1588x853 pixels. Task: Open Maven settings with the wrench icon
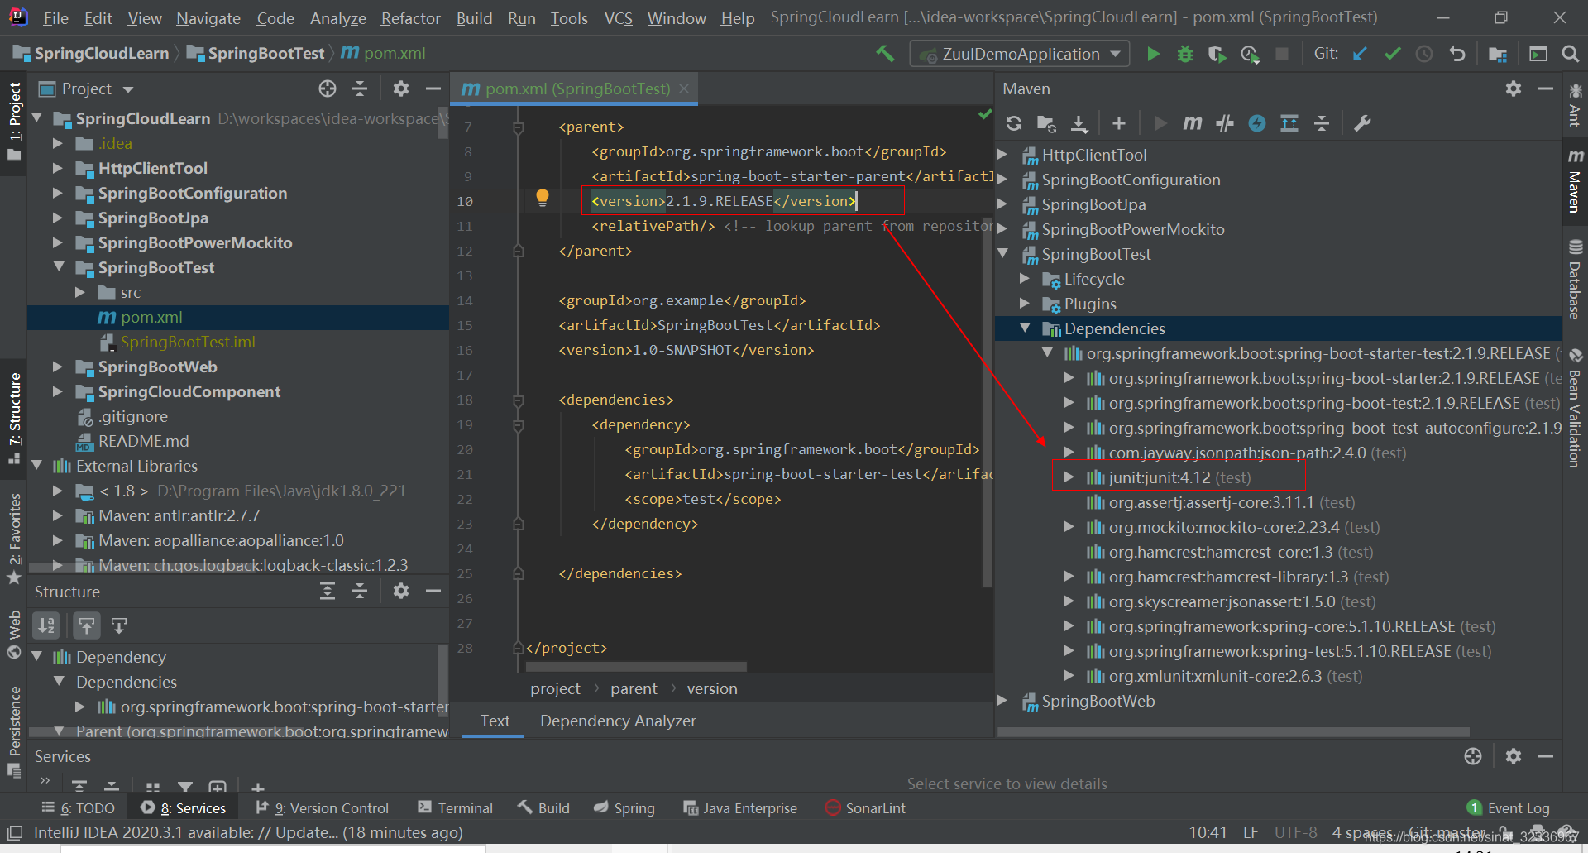tap(1362, 123)
